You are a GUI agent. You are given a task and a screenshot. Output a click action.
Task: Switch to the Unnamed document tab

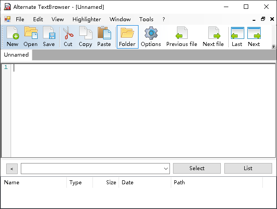coord(16,55)
